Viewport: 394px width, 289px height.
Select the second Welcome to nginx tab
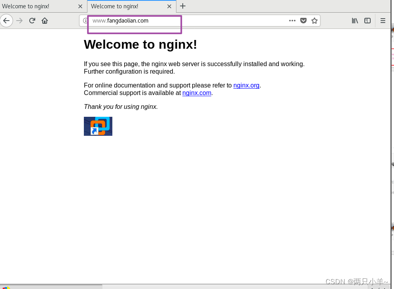point(132,6)
